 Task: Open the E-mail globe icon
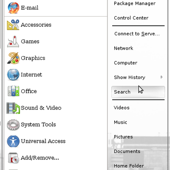(x=14, y=8)
